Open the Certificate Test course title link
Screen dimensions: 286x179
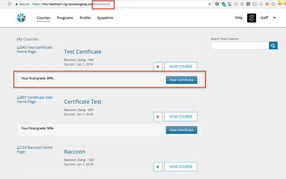pyautogui.click(x=82, y=102)
